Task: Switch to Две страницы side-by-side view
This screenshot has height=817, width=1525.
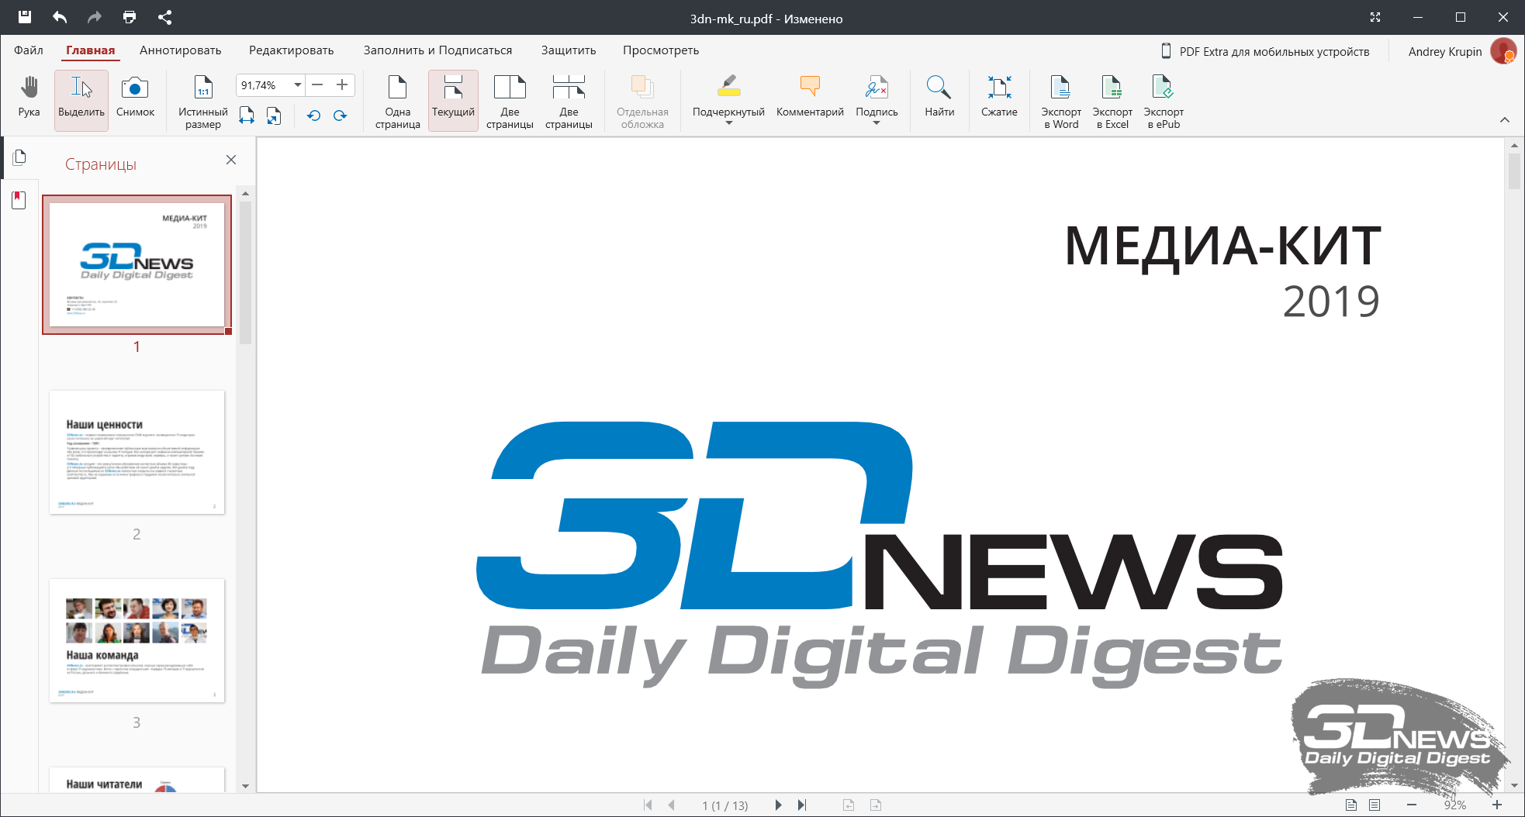Action: [x=510, y=101]
